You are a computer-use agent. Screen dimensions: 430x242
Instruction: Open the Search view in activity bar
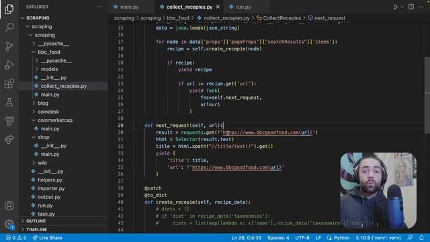pos(9,28)
